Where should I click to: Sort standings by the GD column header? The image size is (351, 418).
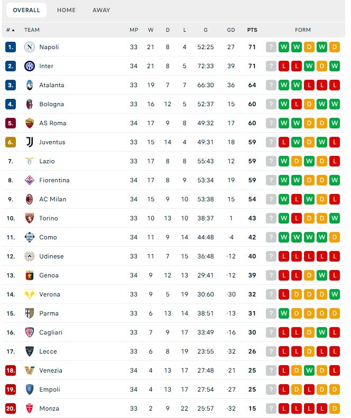pyautogui.click(x=231, y=30)
